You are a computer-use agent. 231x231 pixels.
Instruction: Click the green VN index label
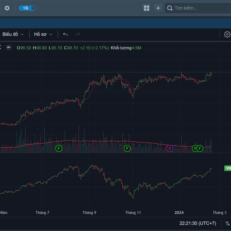(228, 168)
